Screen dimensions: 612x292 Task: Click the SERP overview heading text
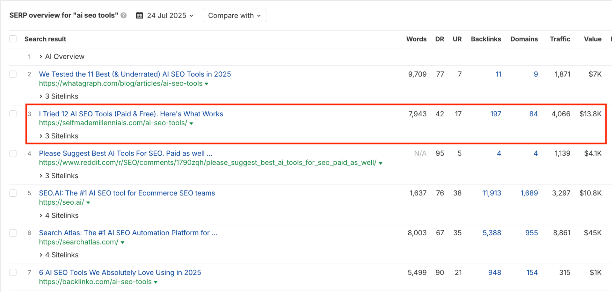64,15
